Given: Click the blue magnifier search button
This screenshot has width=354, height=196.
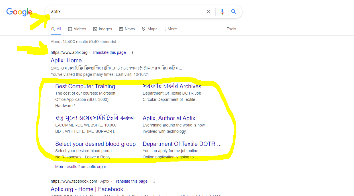Looking at the screenshot, I should [234, 12].
